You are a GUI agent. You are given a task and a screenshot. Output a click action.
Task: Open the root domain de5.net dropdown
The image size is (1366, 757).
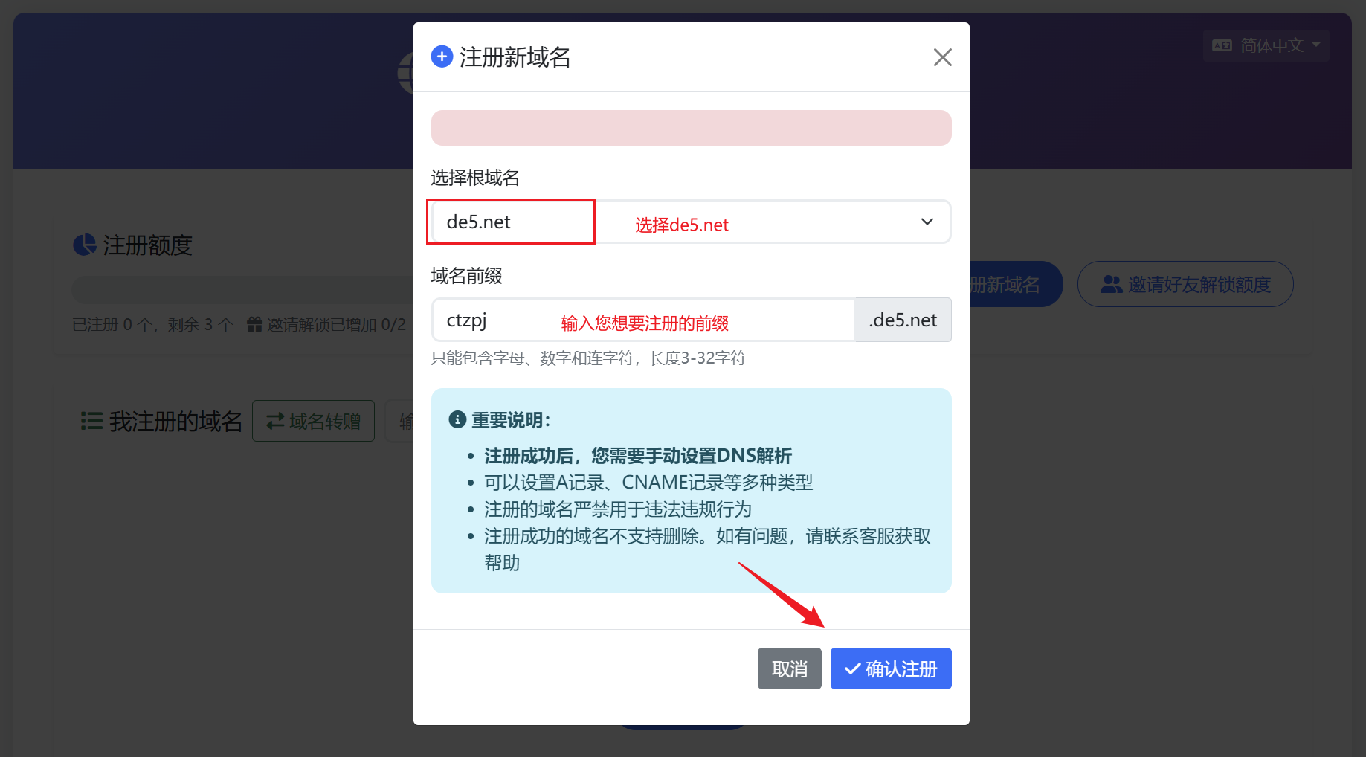(690, 222)
